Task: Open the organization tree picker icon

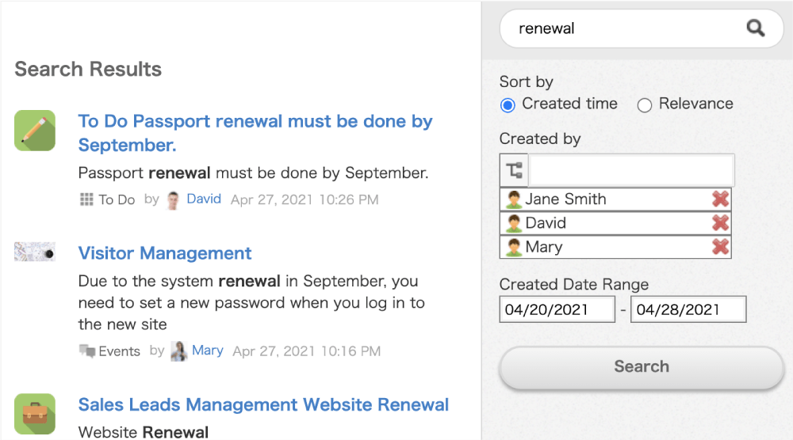Action: click(514, 170)
